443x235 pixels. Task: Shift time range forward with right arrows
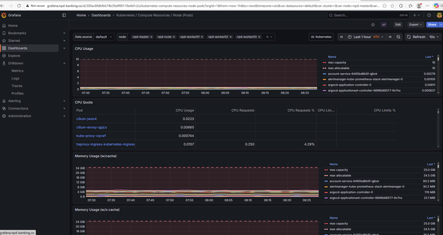(x=390, y=37)
